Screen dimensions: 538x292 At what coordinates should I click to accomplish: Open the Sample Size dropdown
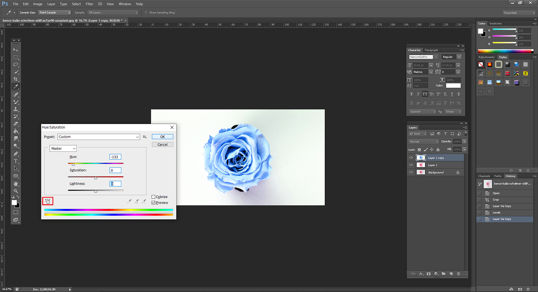[x=55, y=13]
